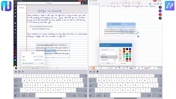This screenshot has width=176, height=99.
Task: Pick cyan ink in Noteful sidebar palette
Action: point(15,60)
